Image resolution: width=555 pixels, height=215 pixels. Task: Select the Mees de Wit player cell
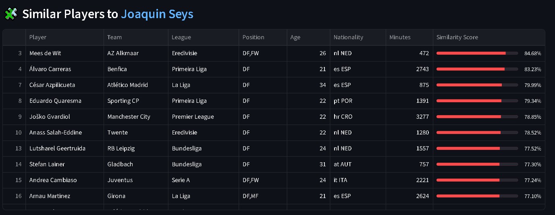pos(65,53)
